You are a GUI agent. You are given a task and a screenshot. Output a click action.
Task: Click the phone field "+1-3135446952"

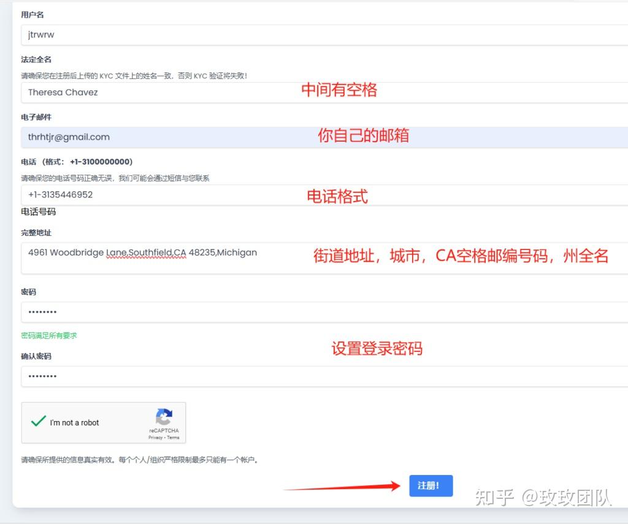(x=184, y=195)
